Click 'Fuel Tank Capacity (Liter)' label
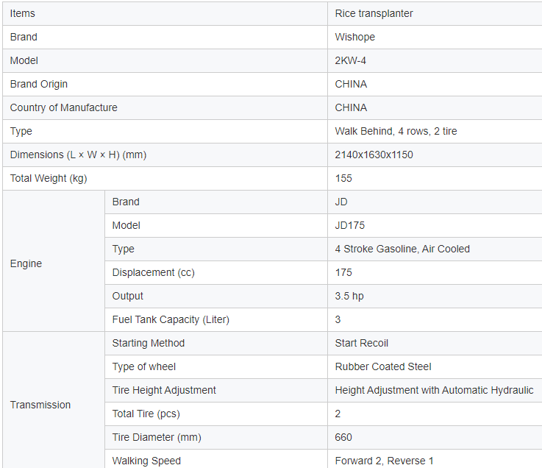 [x=171, y=319]
